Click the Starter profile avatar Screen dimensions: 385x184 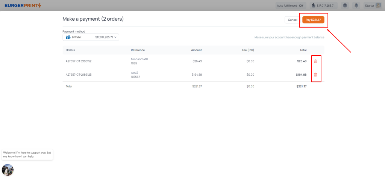(x=378, y=6)
